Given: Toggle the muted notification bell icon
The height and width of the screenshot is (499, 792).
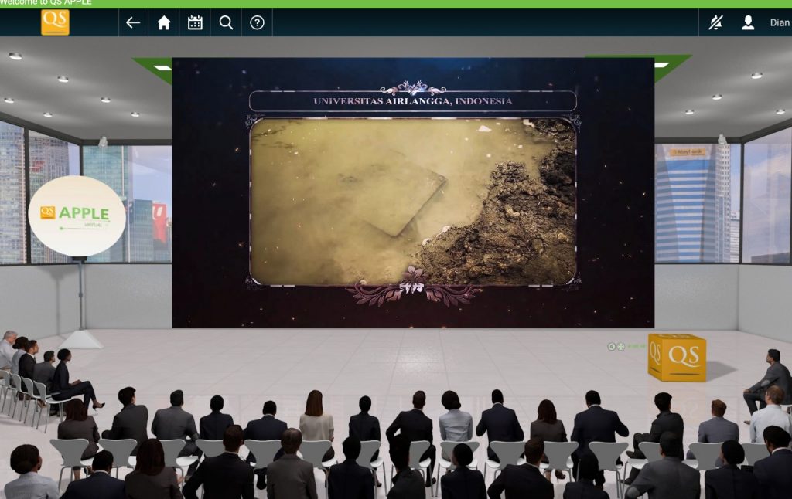Looking at the screenshot, I should (x=715, y=22).
